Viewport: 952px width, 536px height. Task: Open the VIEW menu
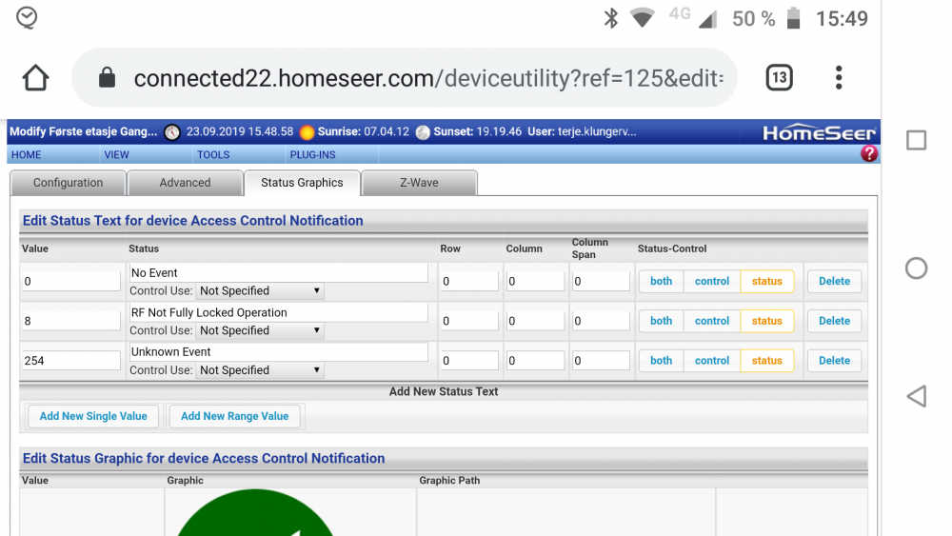pyautogui.click(x=116, y=155)
